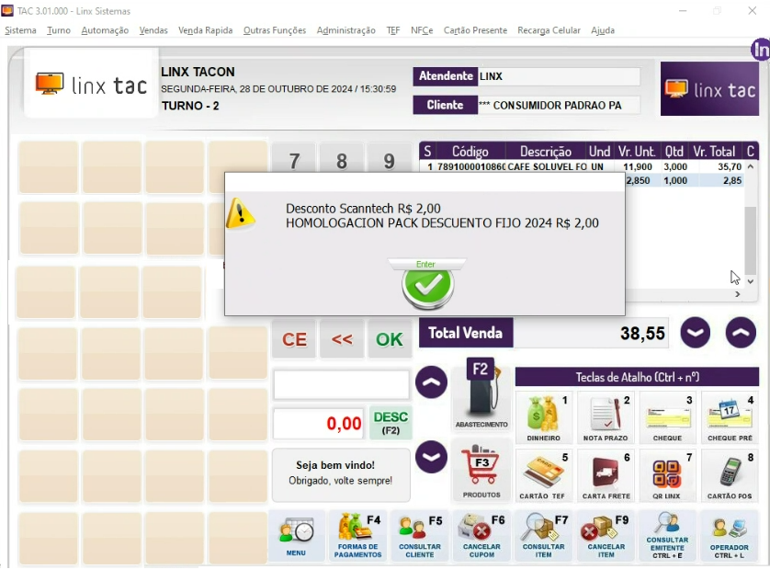The image size is (770, 581).
Task: Open F7 Consultar Item
Action: point(544,536)
